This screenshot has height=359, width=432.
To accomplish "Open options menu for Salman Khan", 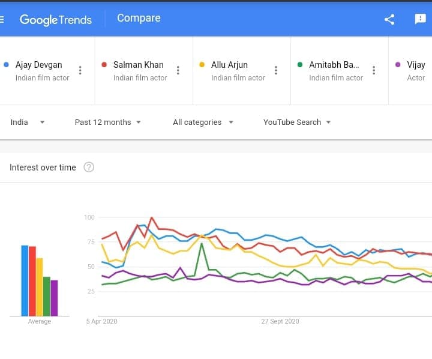I will (x=178, y=70).
